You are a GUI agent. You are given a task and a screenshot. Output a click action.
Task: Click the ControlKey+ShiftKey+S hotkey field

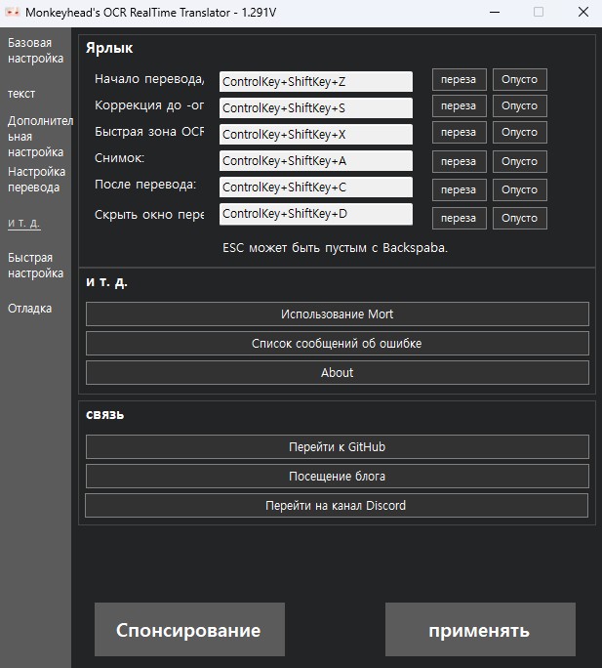pos(316,107)
